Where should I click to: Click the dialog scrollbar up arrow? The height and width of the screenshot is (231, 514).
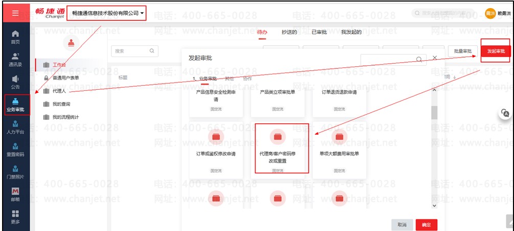[434, 90]
